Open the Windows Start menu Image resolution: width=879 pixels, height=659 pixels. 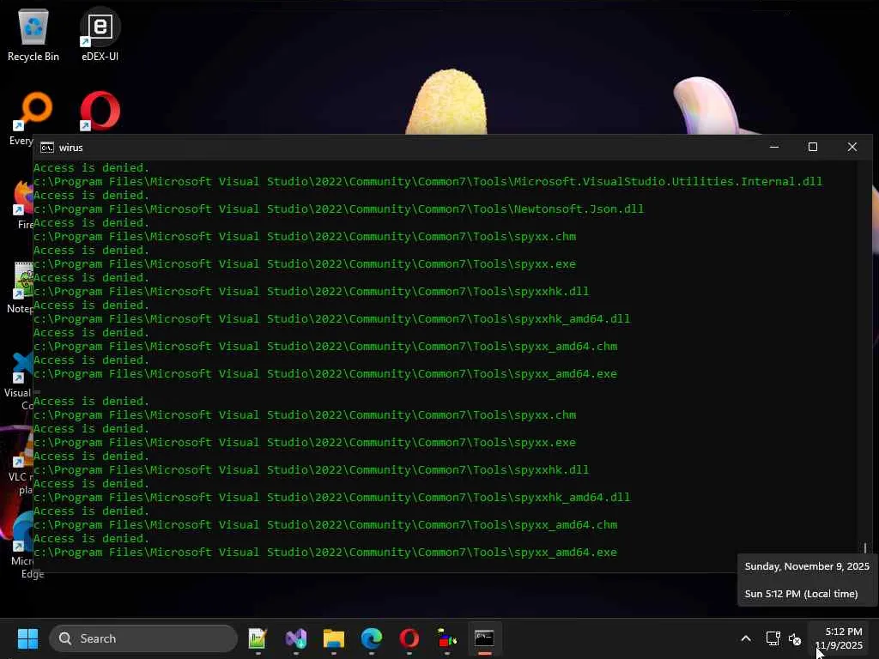coord(27,638)
